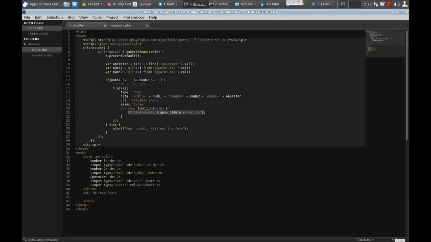The width and height of the screenshot is (431, 242).
Task: Switch to the mitchell... terminal window
Action: pyautogui.click(x=221, y=4)
